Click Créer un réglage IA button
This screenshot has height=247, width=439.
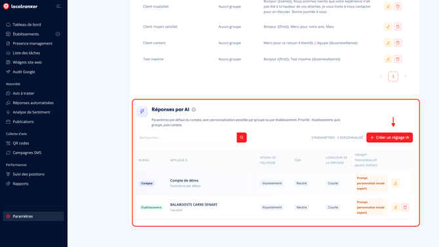pyautogui.click(x=389, y=138)
